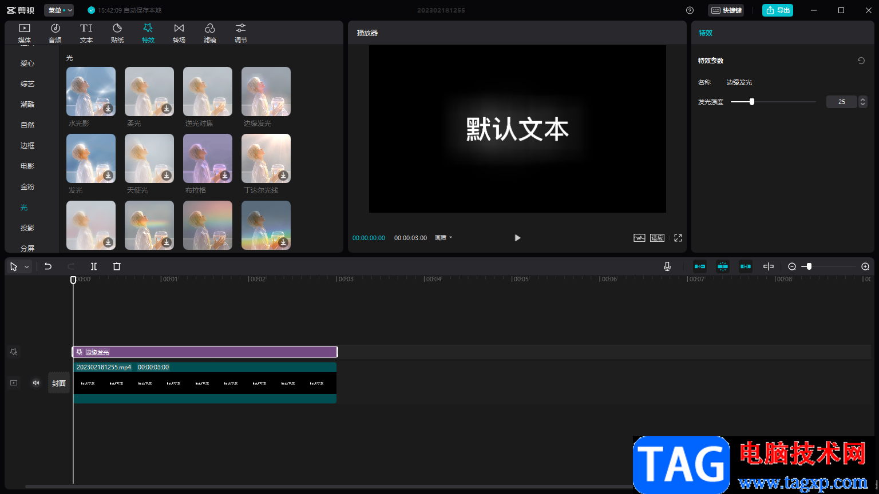Toggle track linking

pos(746,266)
